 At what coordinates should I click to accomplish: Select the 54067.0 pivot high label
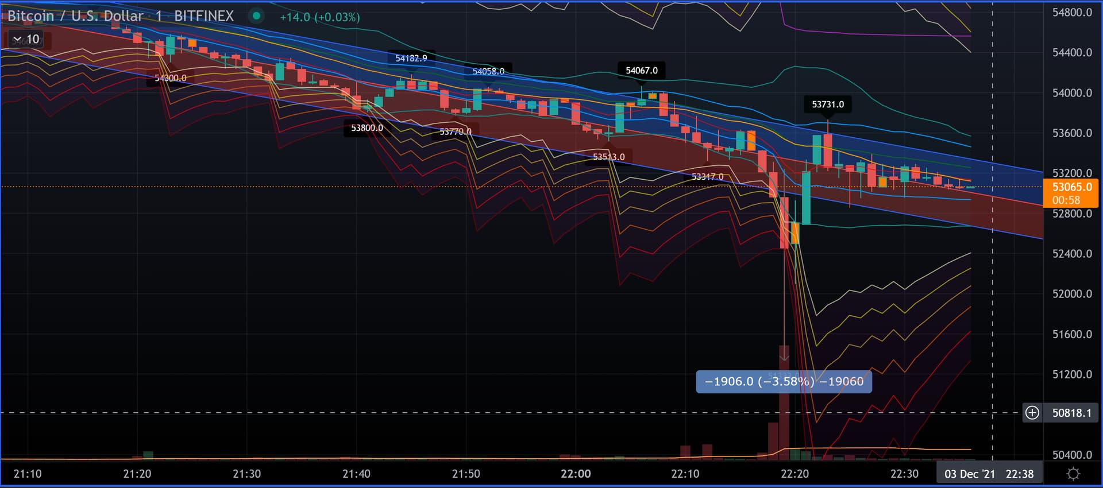pyautogui.click(x=641, y=71)
